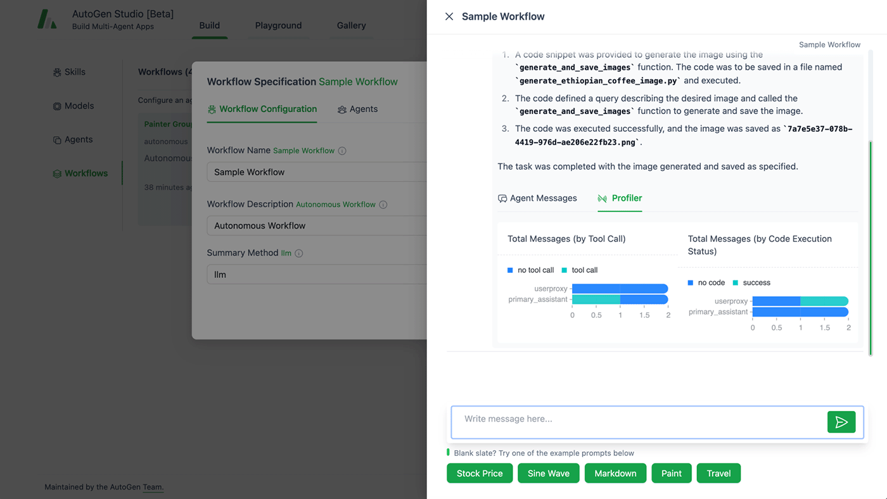The image size is (887, 499).
Task: Click the waveform icon beside Profiler
Action: tap(601, 198)
